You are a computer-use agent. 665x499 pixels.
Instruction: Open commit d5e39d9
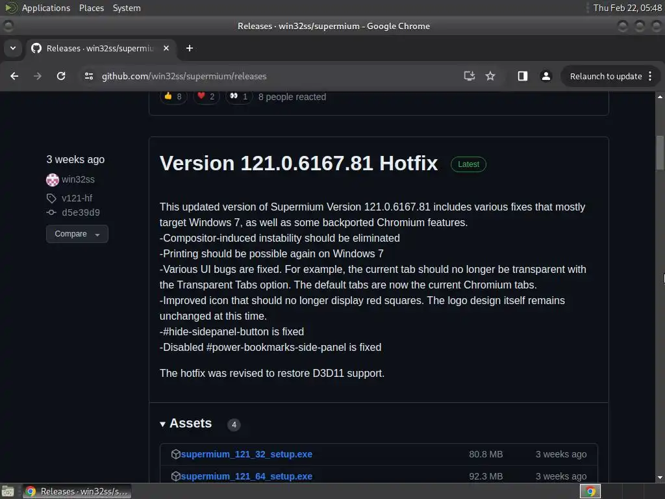[81, 212]
